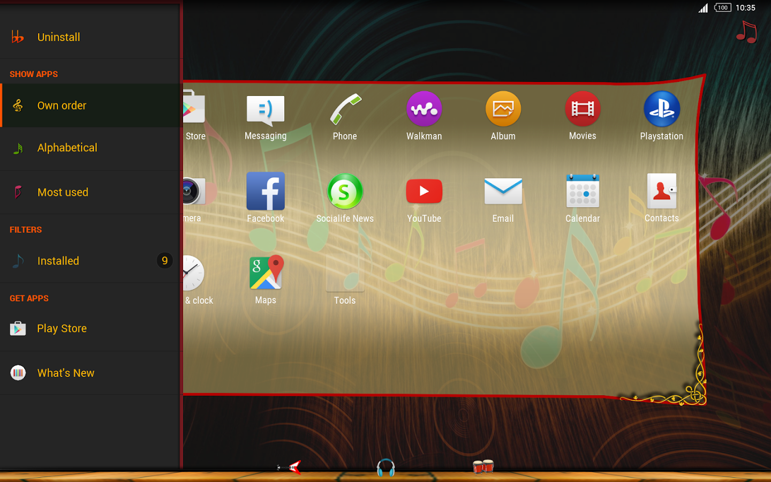Open Google Maps app

coord(266,280)
